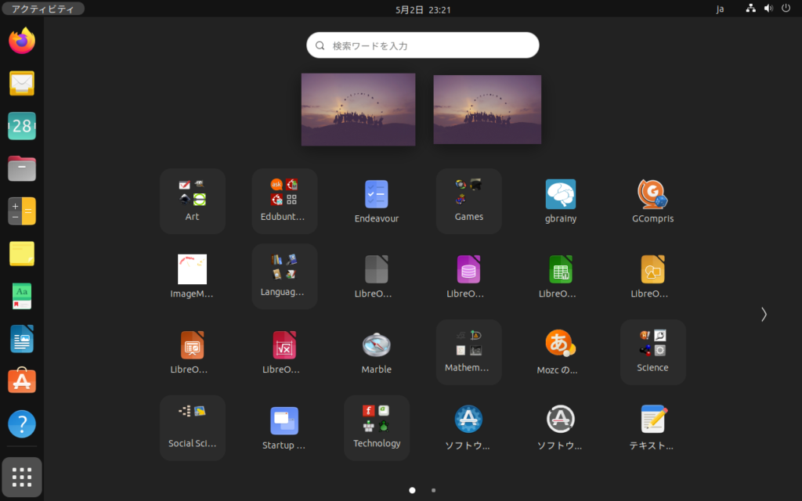Open the Science app folder
Image resolution: width=802 pixels, height=501 pixels.
coord(652,344)
